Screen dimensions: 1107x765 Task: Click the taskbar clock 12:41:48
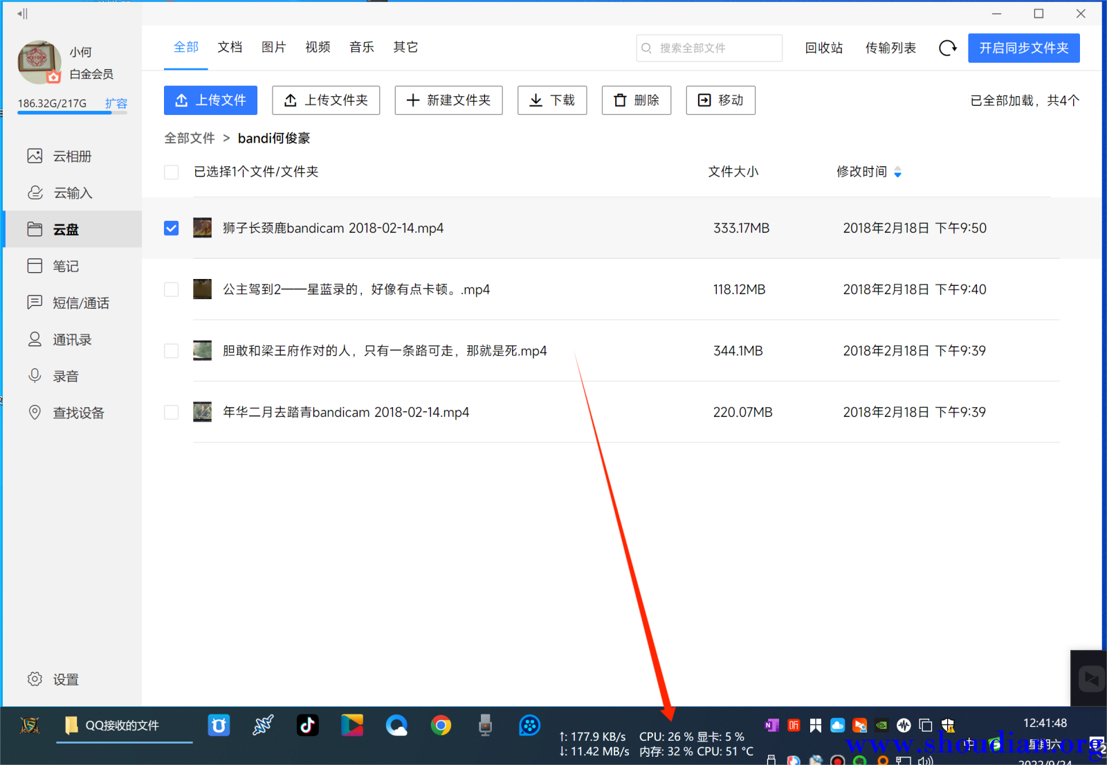[1045, 723]
